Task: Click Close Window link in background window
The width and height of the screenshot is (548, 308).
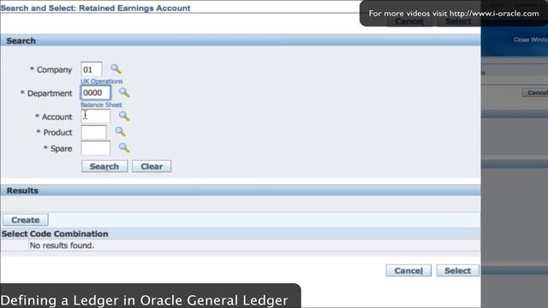Action: tap(531, 40)
